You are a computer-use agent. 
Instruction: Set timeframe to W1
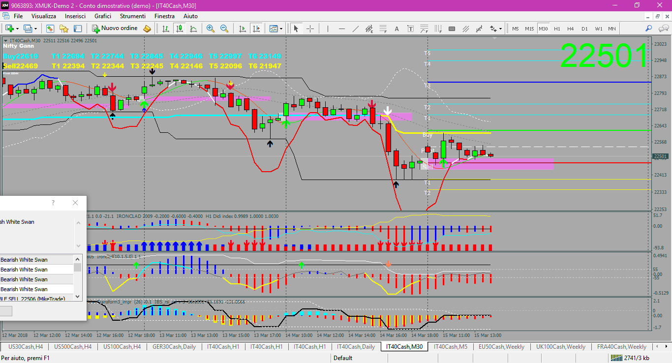[598, 29]
